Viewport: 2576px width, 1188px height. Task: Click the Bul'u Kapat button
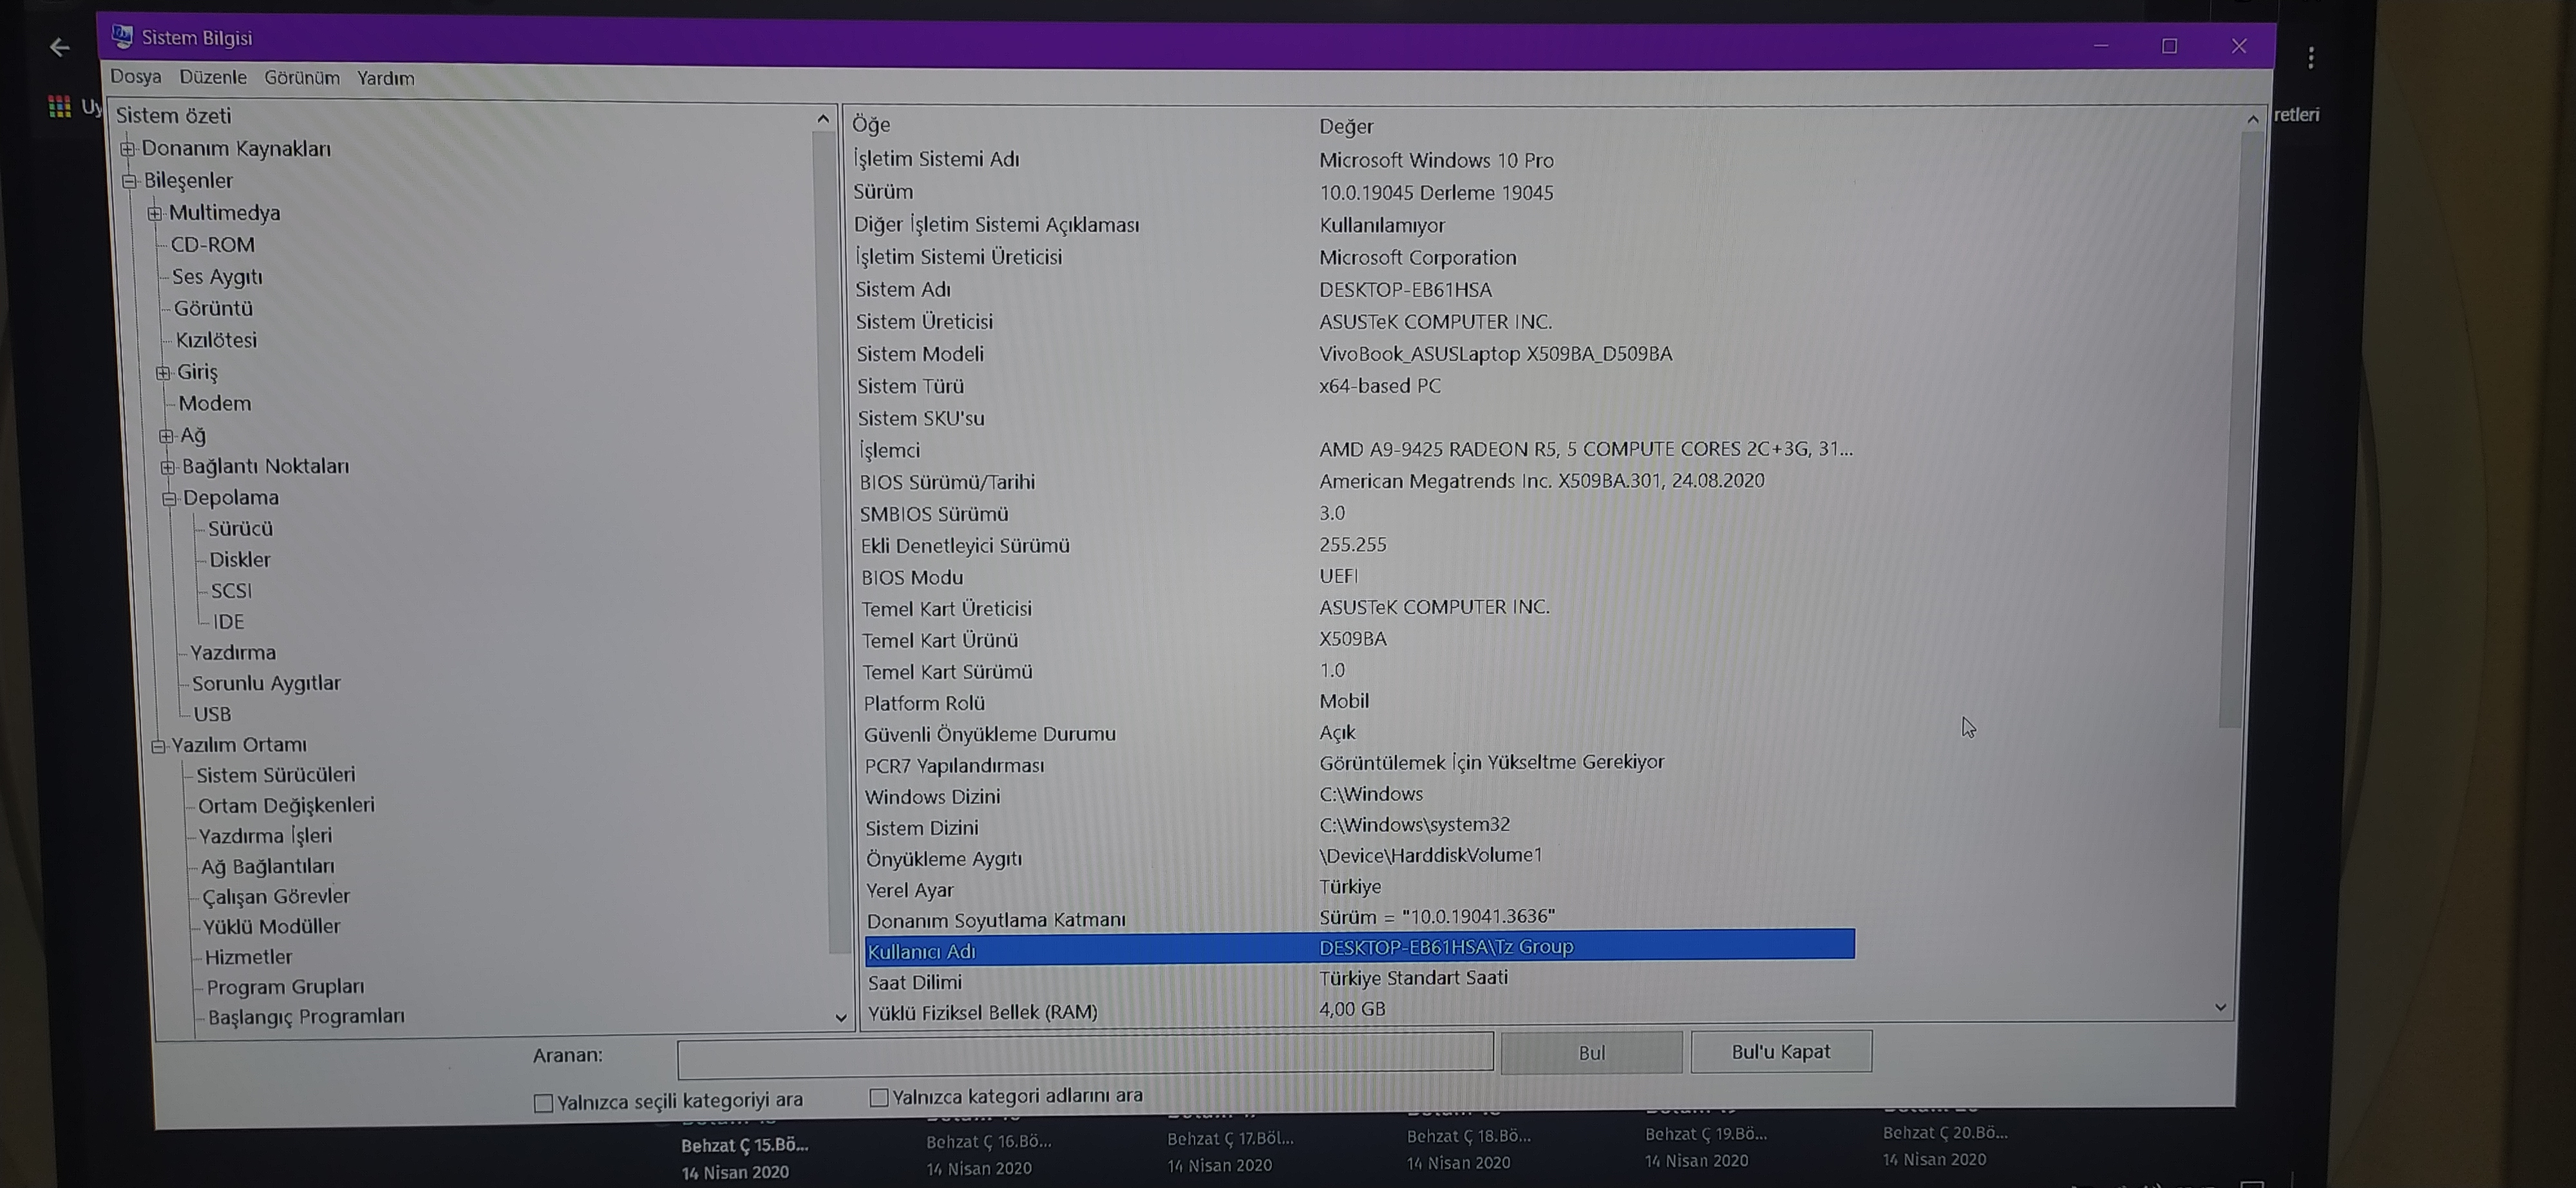1781,1052
